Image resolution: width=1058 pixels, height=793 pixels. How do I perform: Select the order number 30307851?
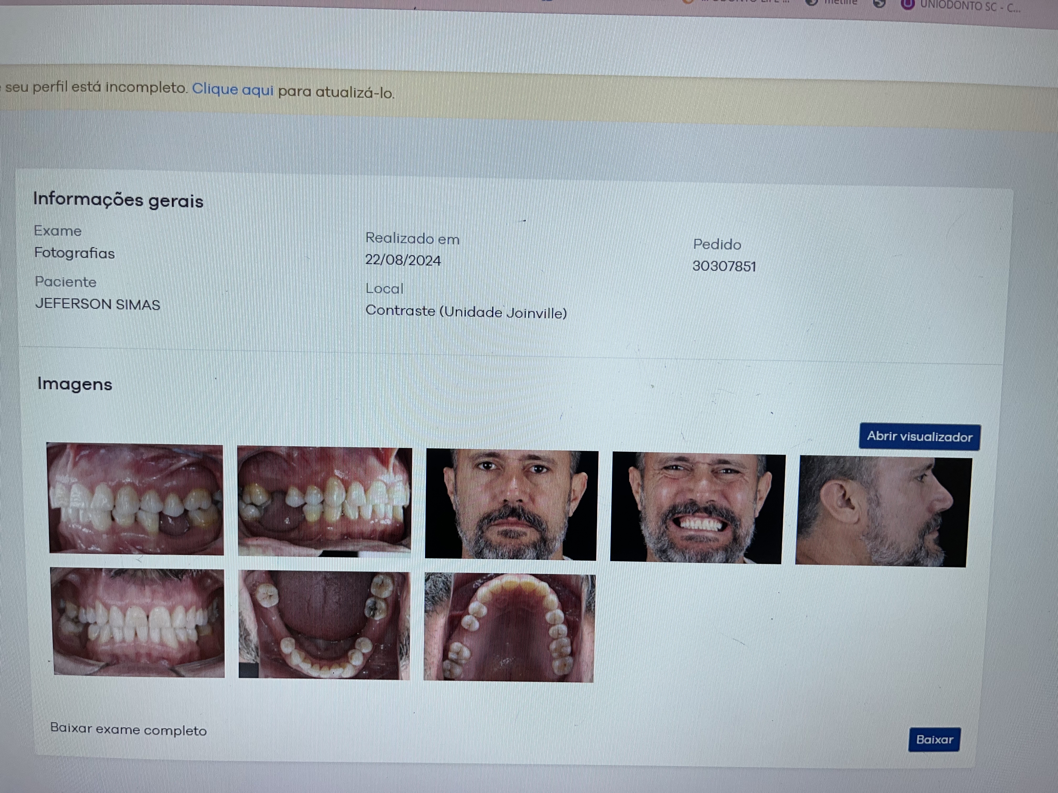724,266
